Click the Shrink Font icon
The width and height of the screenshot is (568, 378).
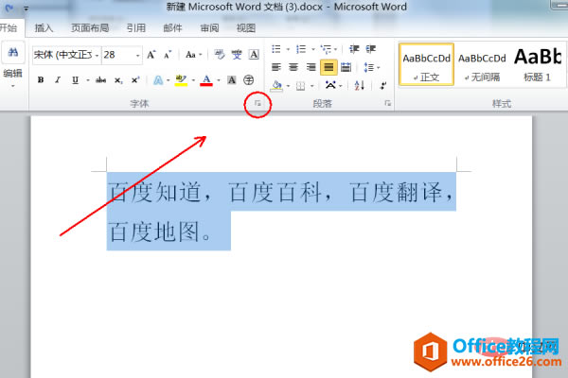[168, 55]
